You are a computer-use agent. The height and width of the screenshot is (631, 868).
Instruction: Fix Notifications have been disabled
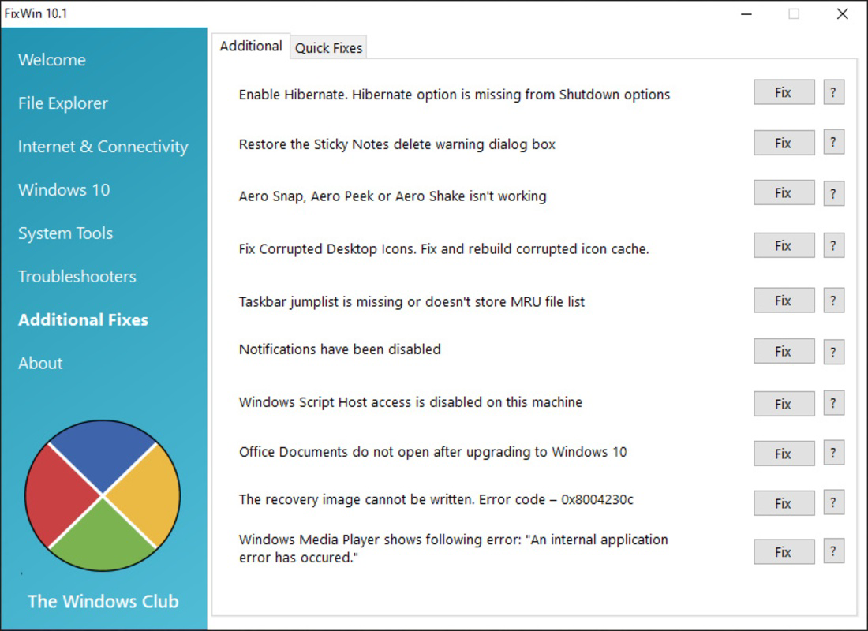coord(784,351)
